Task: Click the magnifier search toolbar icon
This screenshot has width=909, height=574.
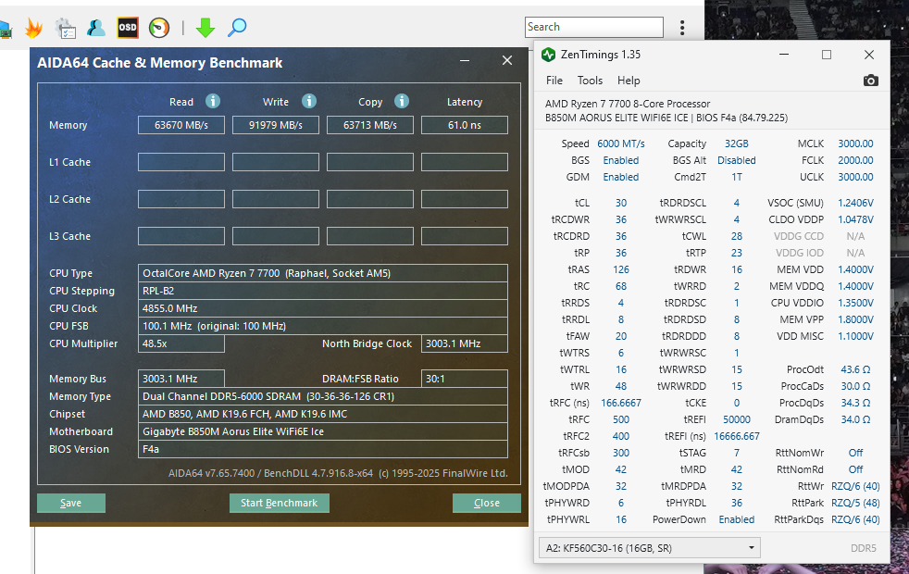Action: tap(237, 27)
